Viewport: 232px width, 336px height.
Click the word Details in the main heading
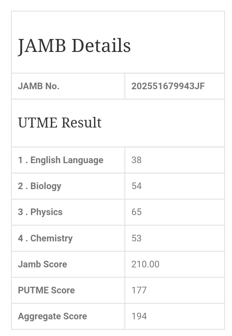click(x=101, y=46)
